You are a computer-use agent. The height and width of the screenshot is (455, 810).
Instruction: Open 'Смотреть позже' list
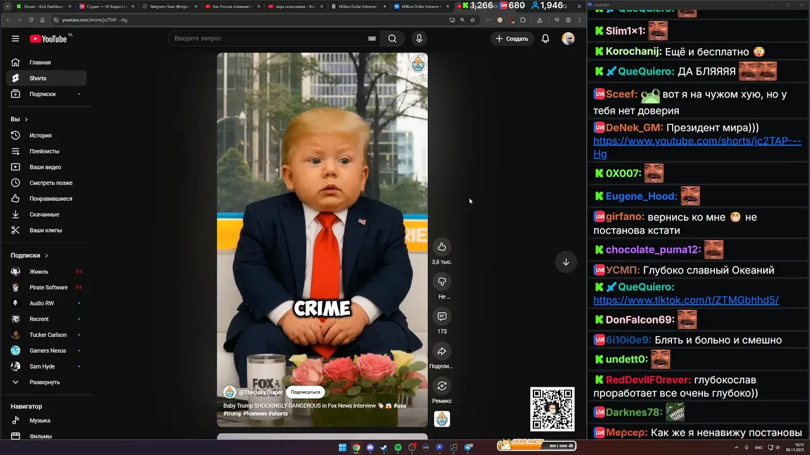click(46, 183)
